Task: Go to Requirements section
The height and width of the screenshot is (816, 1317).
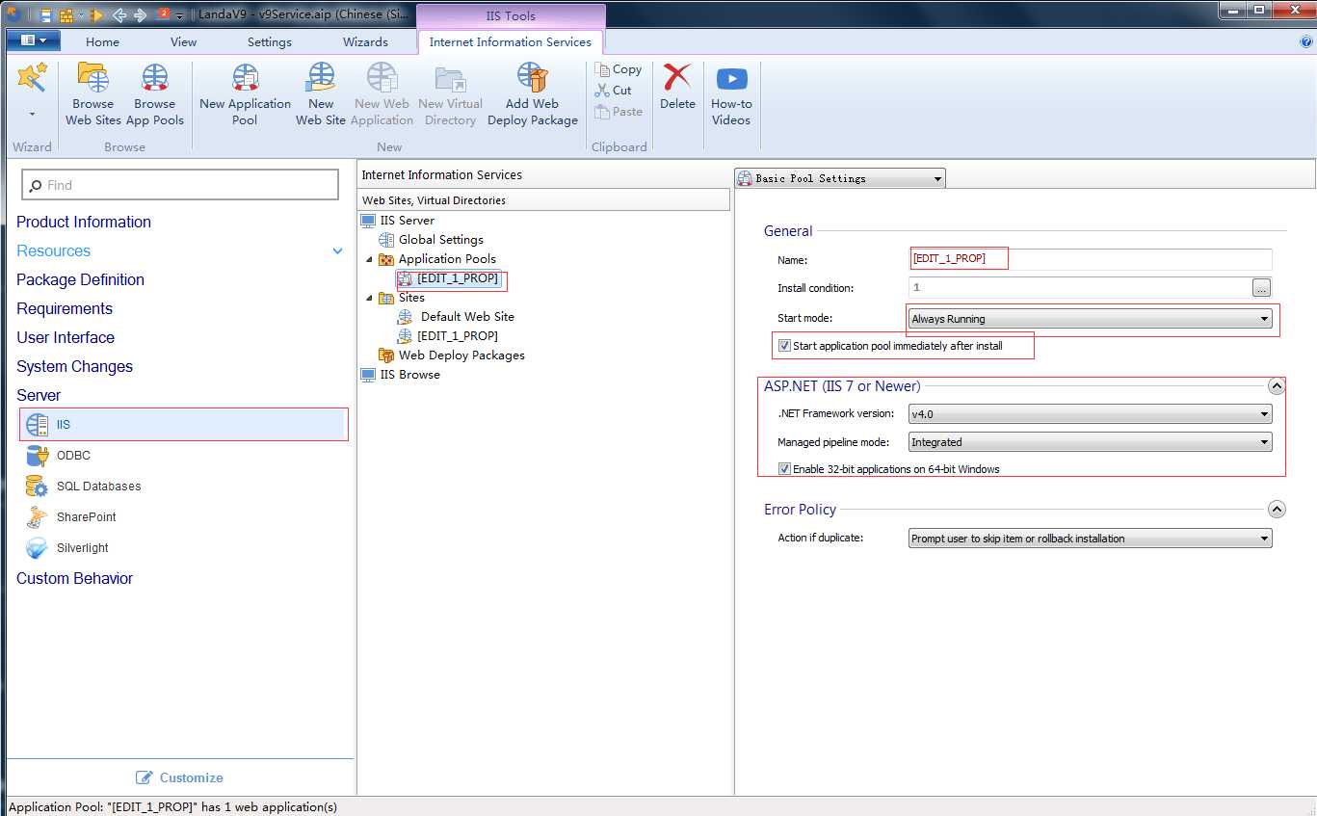Action: point(65,309)
